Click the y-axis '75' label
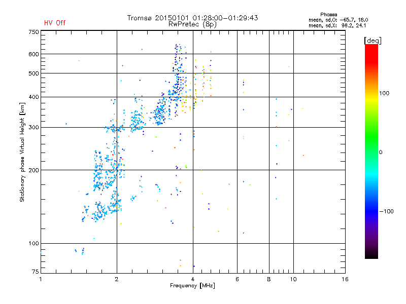The width and height of the screenshot is (406, 304). [36, 272]
